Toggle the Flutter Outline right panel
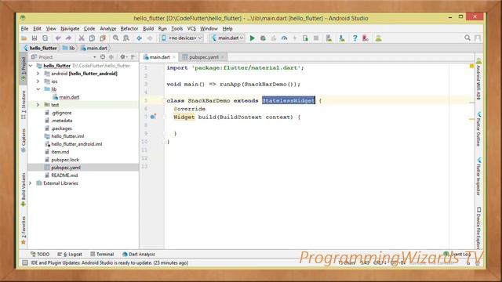 pos(478,128)
